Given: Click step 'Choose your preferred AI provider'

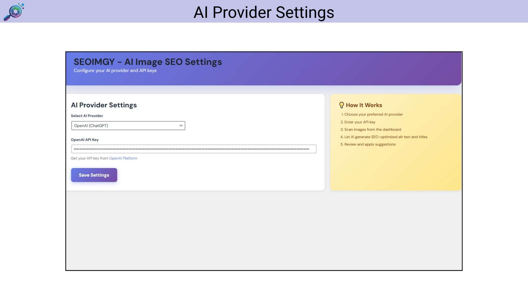Looking at the screenshot, I should coord(373,114).
